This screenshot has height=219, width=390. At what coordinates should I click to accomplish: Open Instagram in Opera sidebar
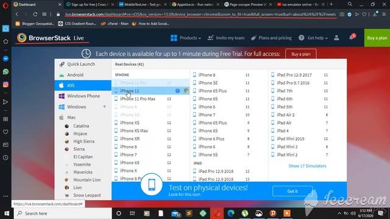tap(5, 85)
